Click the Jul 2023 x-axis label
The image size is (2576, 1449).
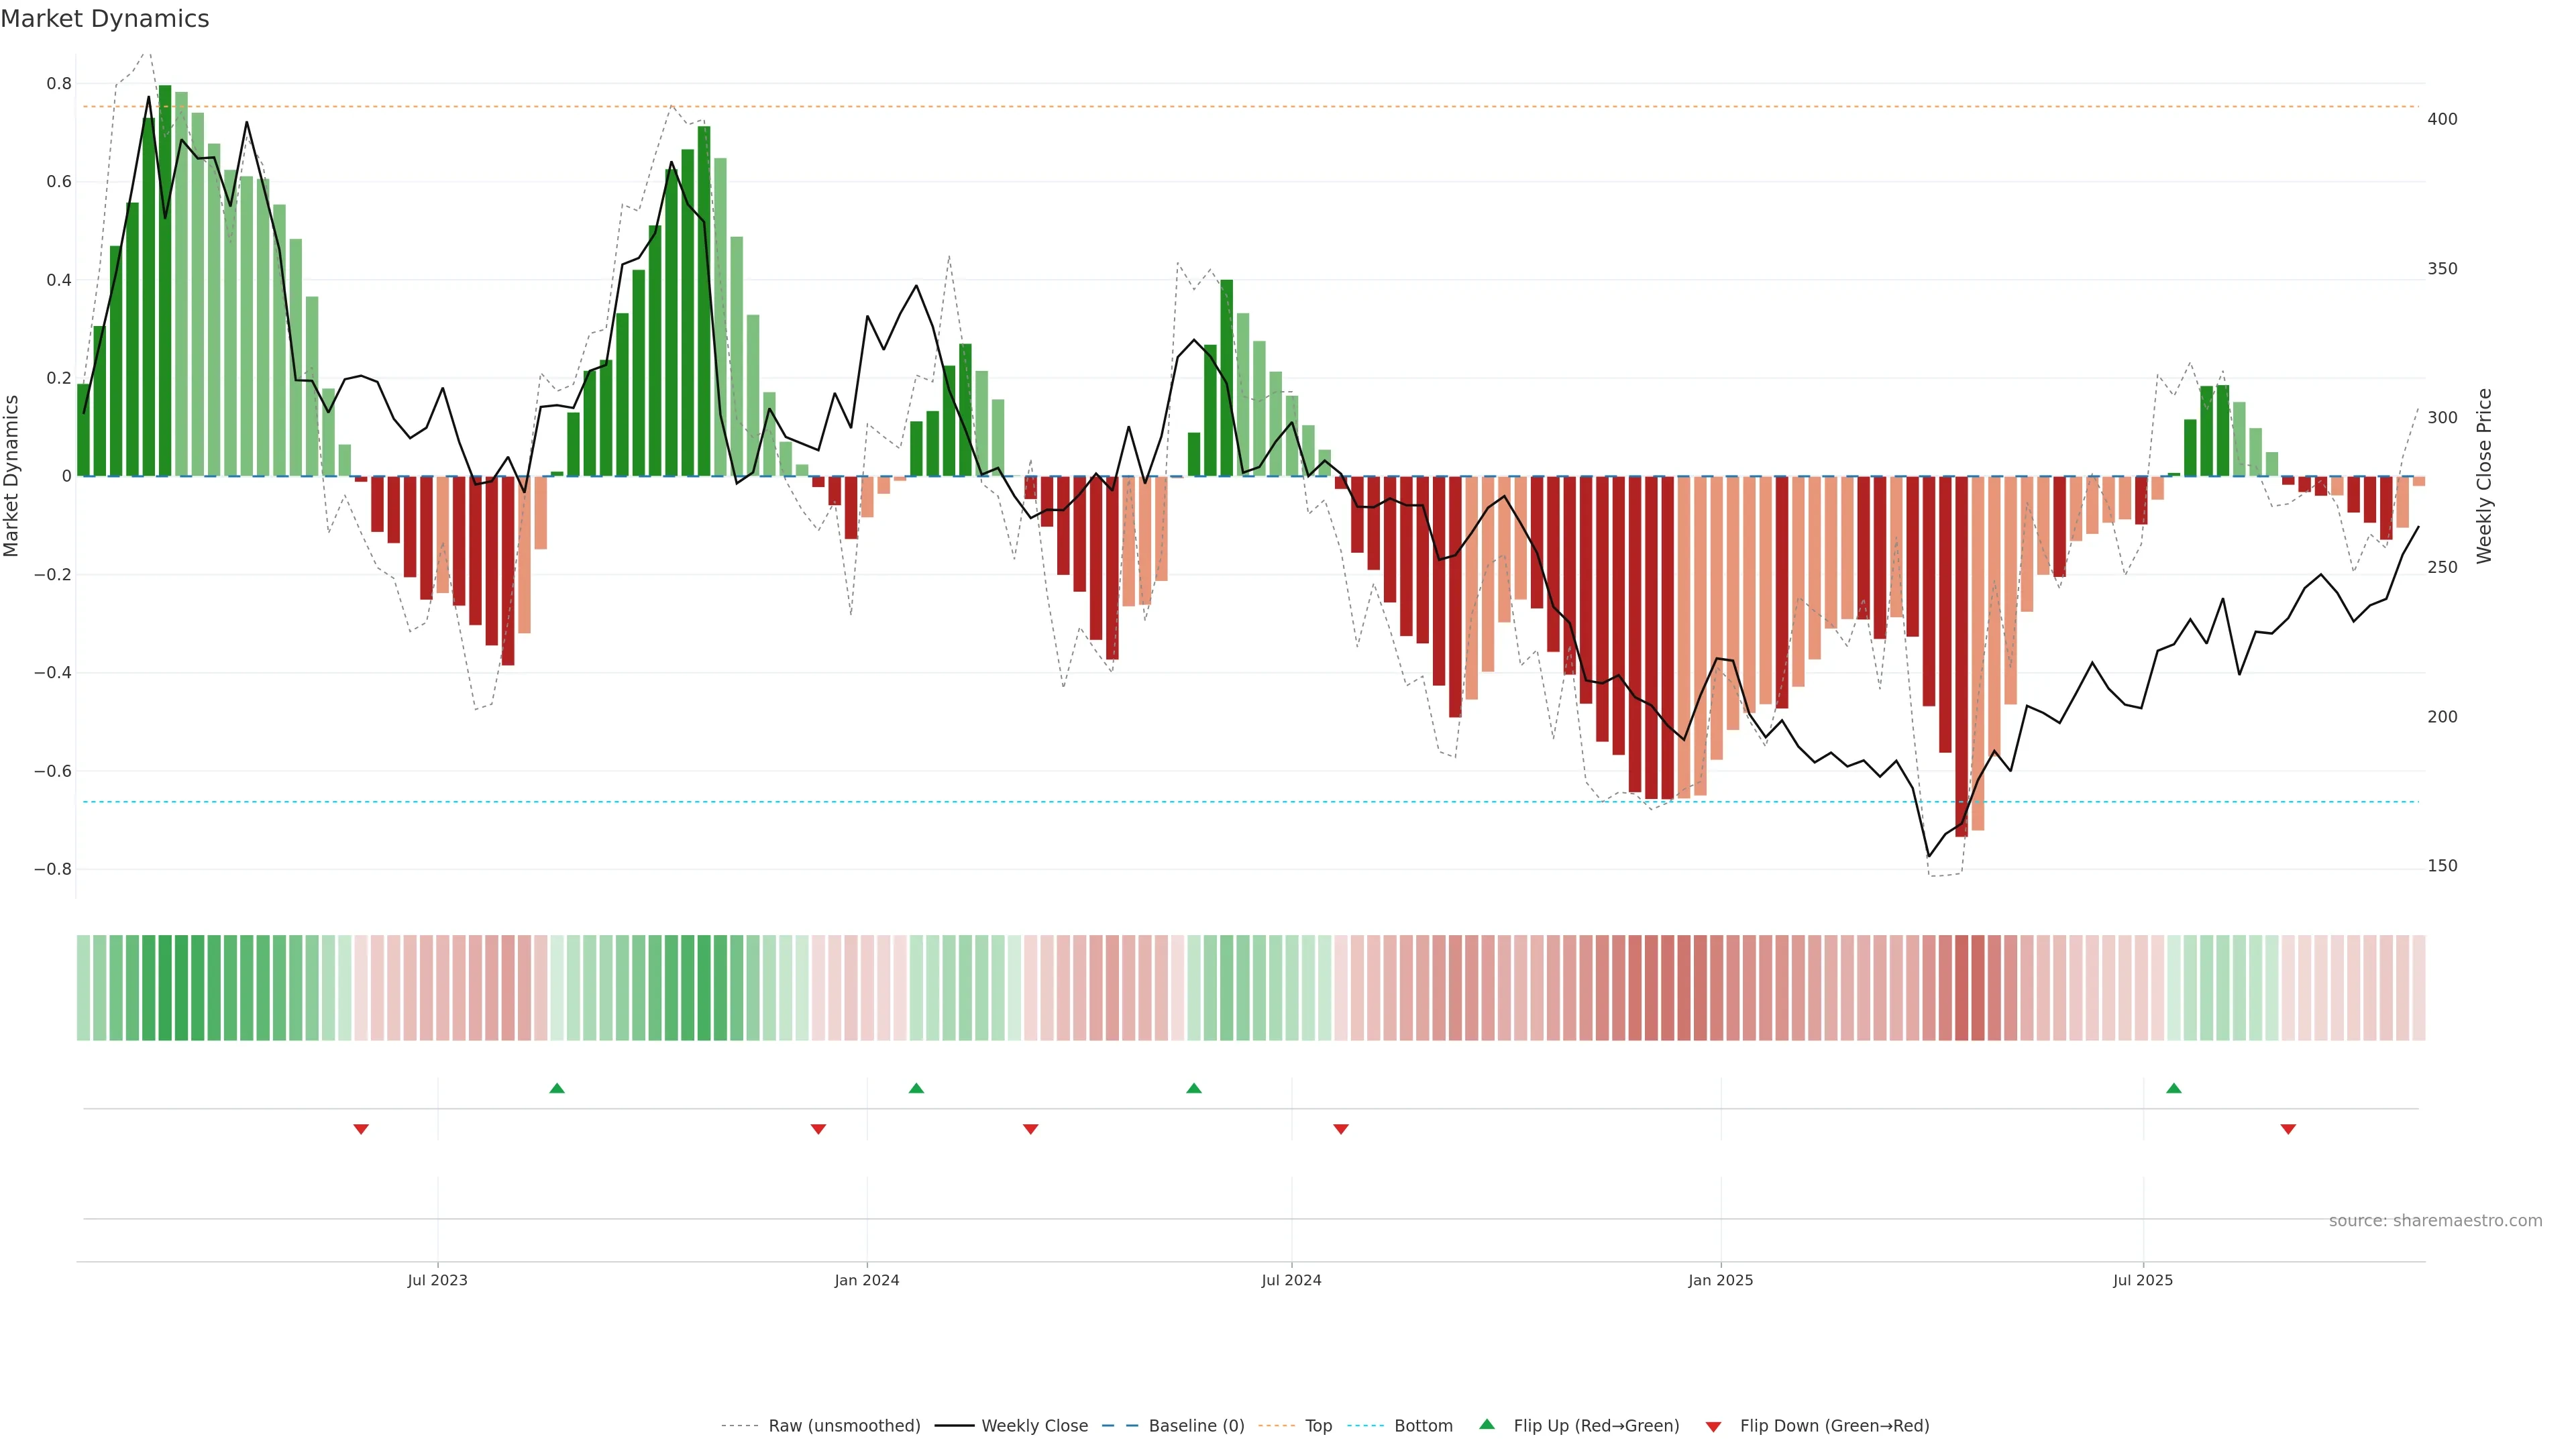pos(437,1280)
